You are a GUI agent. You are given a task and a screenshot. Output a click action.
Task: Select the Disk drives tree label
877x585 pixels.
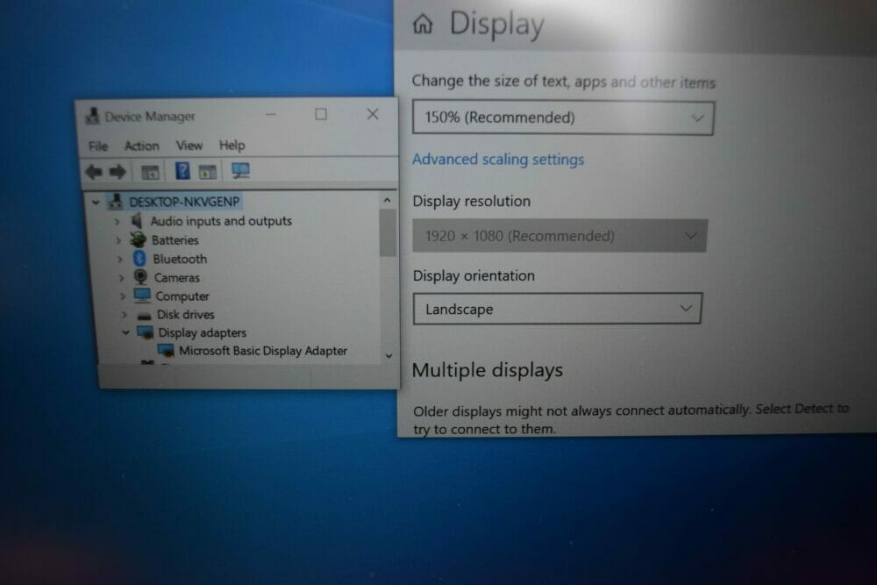185,314
